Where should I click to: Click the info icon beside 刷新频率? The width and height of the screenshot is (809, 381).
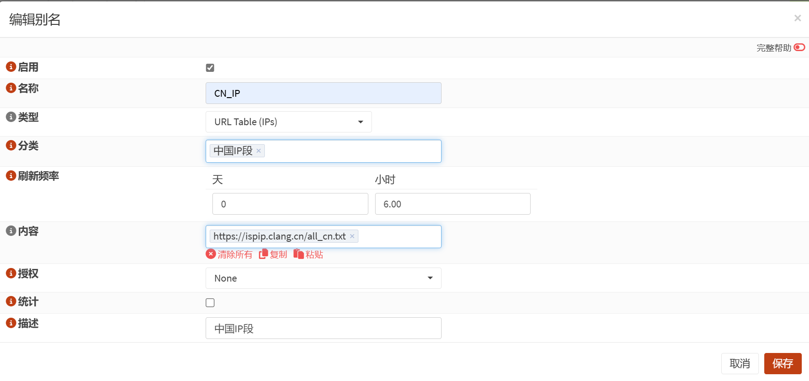[x=11, y=175]
